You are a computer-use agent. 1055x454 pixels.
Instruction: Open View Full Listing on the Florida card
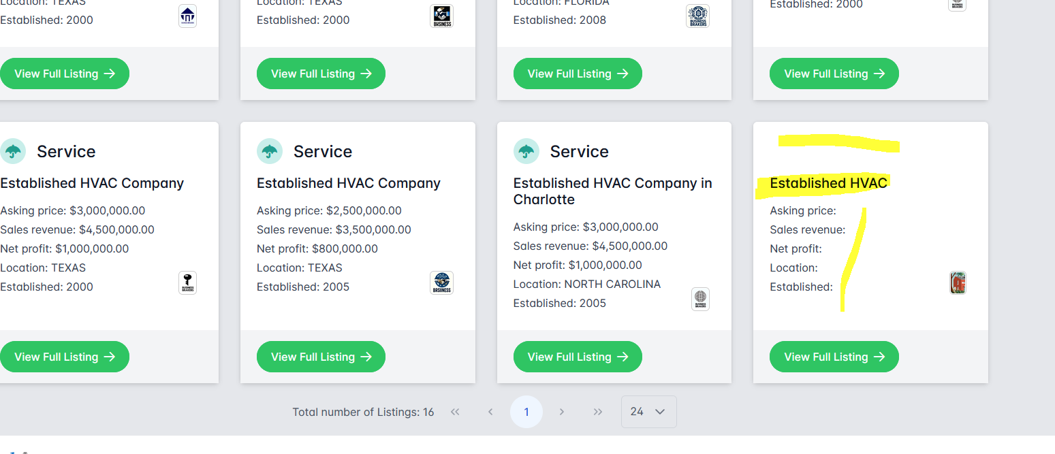click(577, 74)
